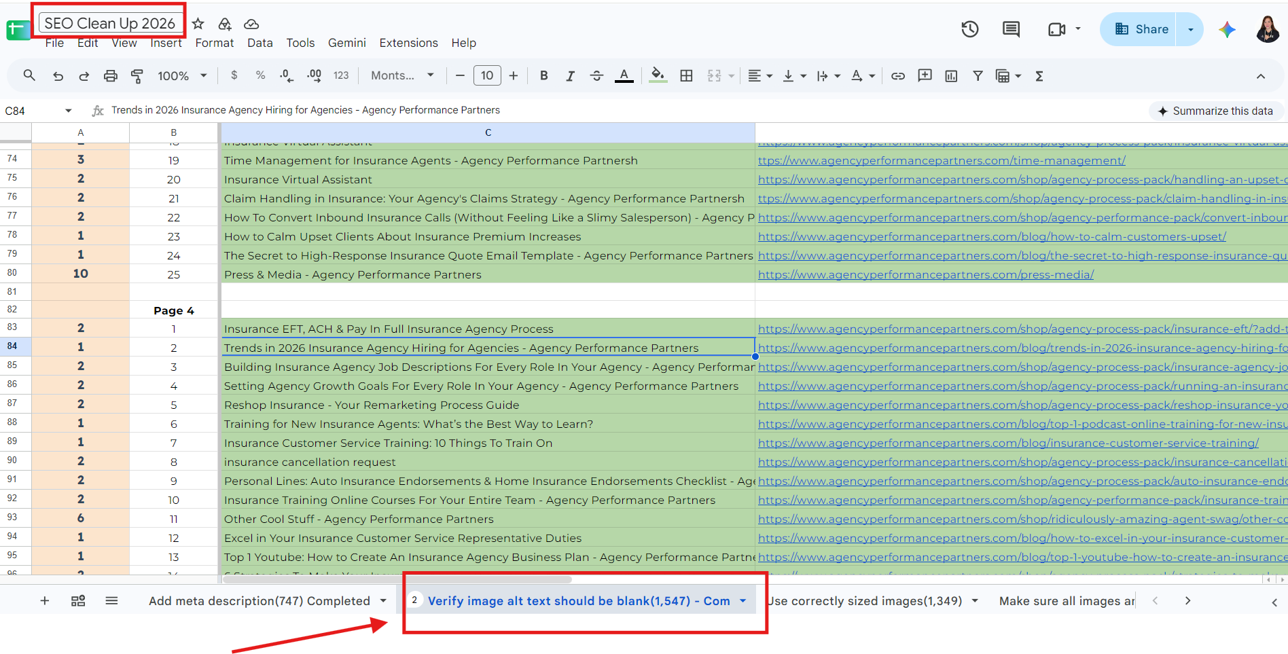Open the how-to-calm-customers-upset blog link
Viewport: 1288px width, 654px height.
tap(992, 236)
